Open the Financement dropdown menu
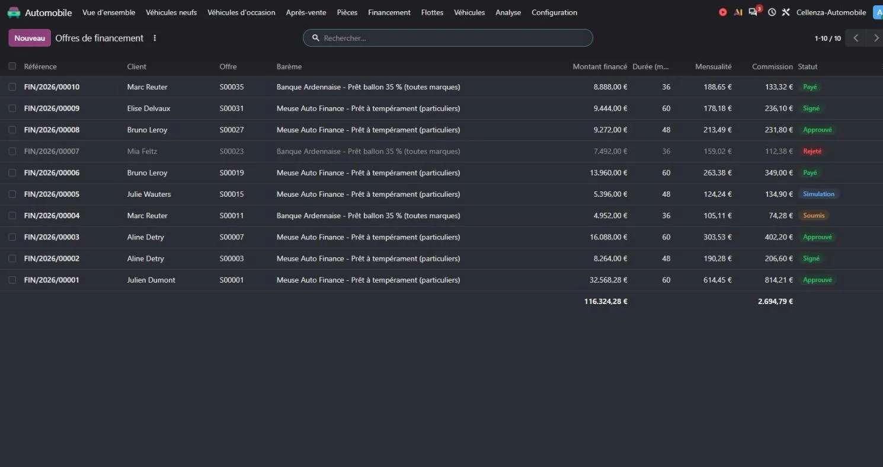 [389, 12]
